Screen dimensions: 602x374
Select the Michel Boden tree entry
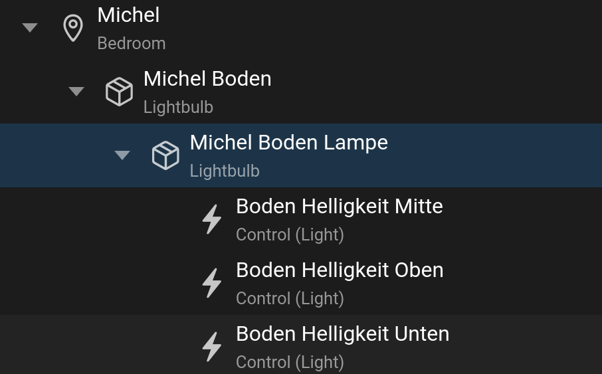point(301,92)
